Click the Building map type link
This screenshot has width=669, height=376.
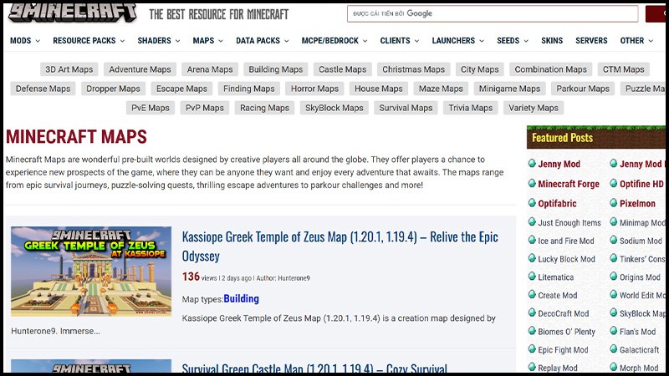[241, 298]
